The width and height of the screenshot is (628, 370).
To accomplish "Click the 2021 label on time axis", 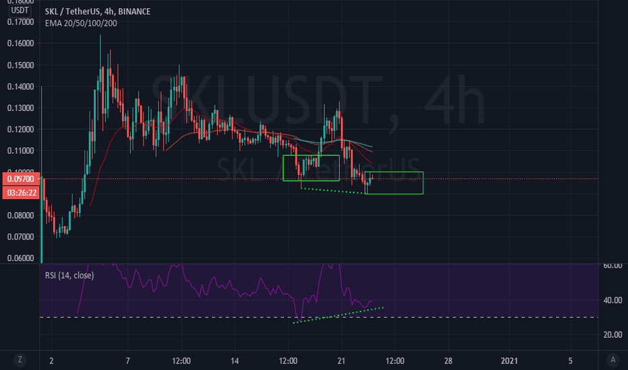I will (x=509, y=361).
